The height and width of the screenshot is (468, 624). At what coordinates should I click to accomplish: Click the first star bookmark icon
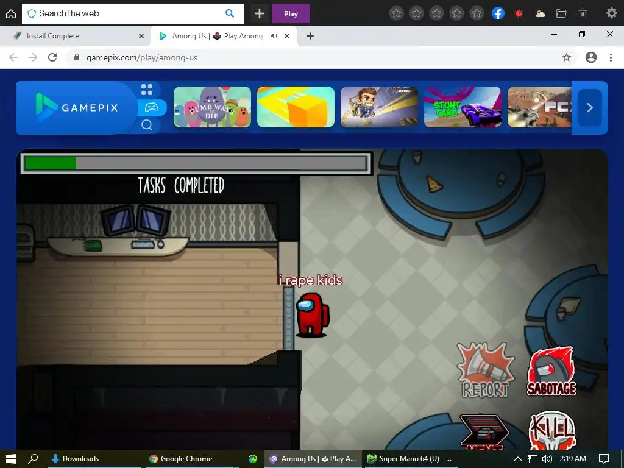click(x=396, y=13)
